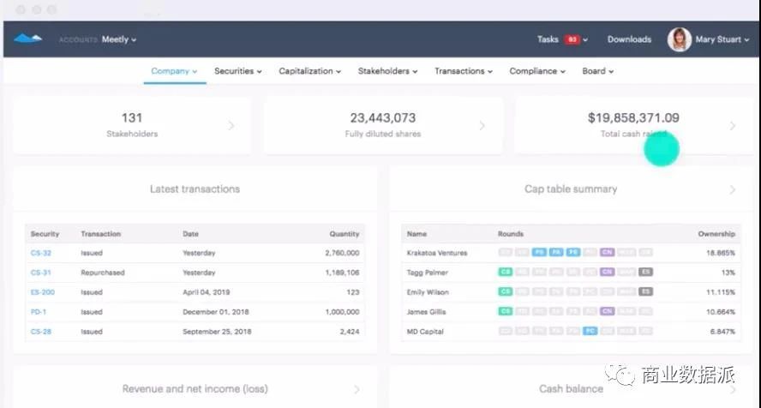Click the blue PC badge for MD Capital

click(590, 331)
